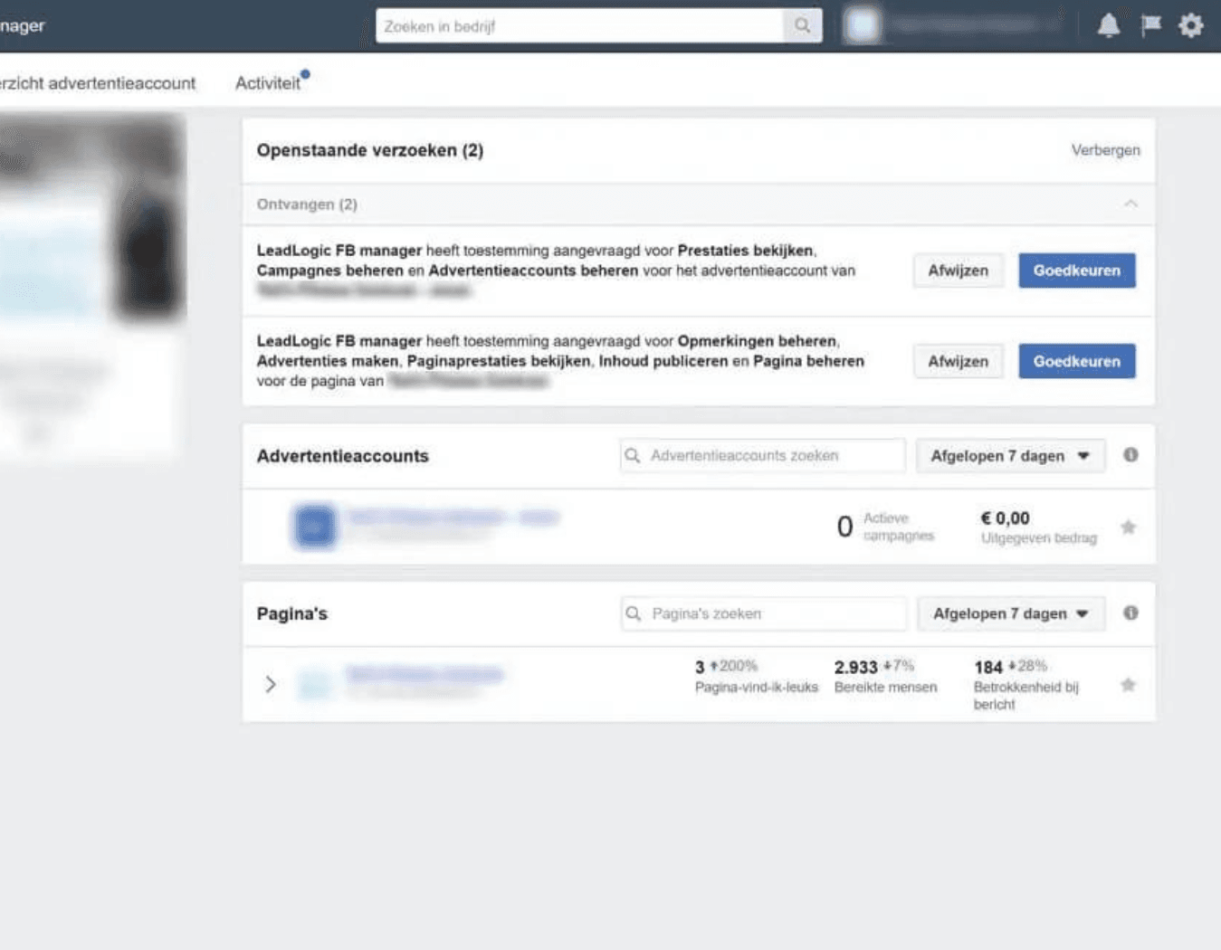The height and width of the screenshot is (950, 1221).
Task: Click the info icon beside Advertentieaccounts
Action: pos(1130,455)
